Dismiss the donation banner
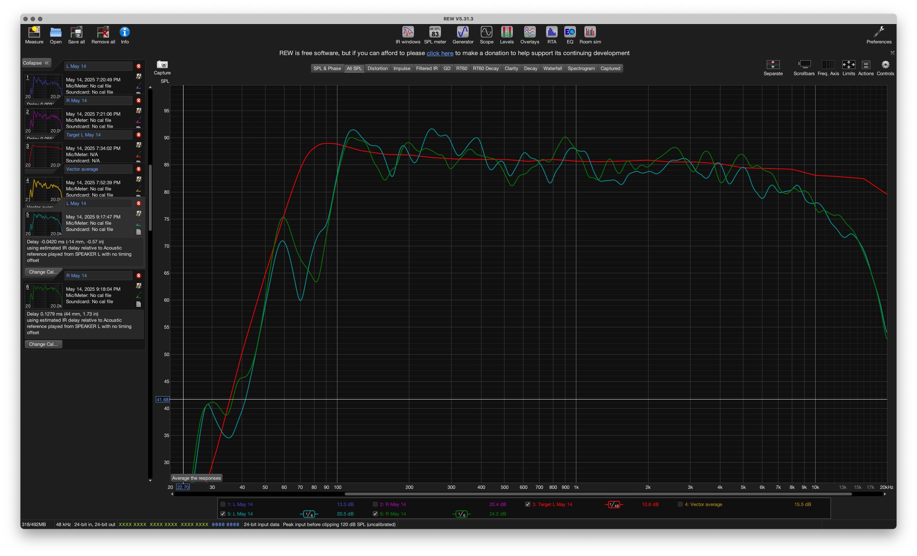Screen dimensions: 917x556 [x=892, y=53]
